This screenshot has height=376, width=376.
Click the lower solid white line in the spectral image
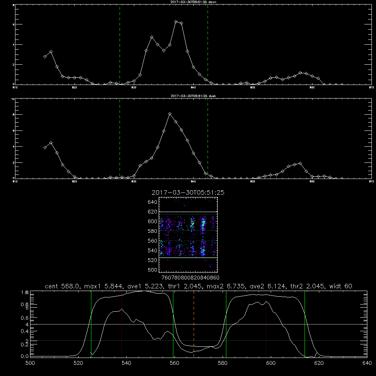[188, 258]
